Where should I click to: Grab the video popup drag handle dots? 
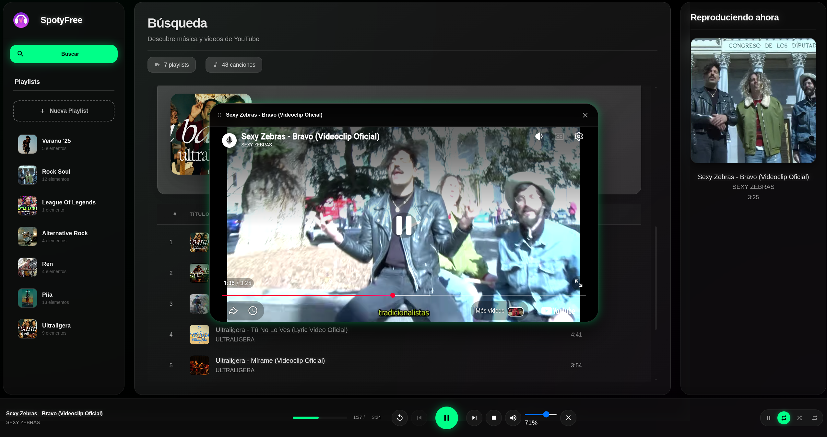(x=219, y=115)
